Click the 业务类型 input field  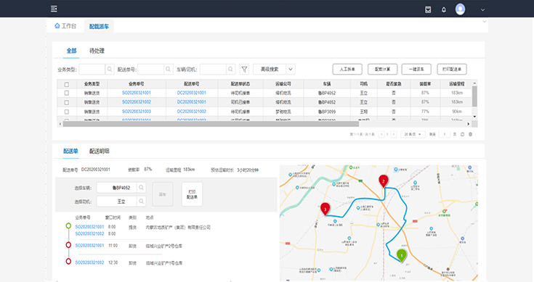click(92, 70)
